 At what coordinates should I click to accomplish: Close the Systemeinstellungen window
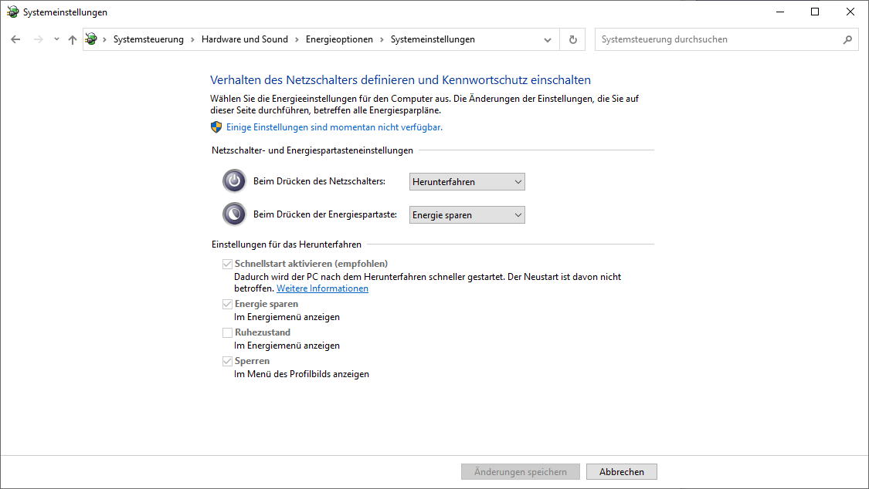pyautogui.click(x=850, y=12)
